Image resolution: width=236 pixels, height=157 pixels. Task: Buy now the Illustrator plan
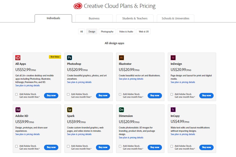pos(155,95)
